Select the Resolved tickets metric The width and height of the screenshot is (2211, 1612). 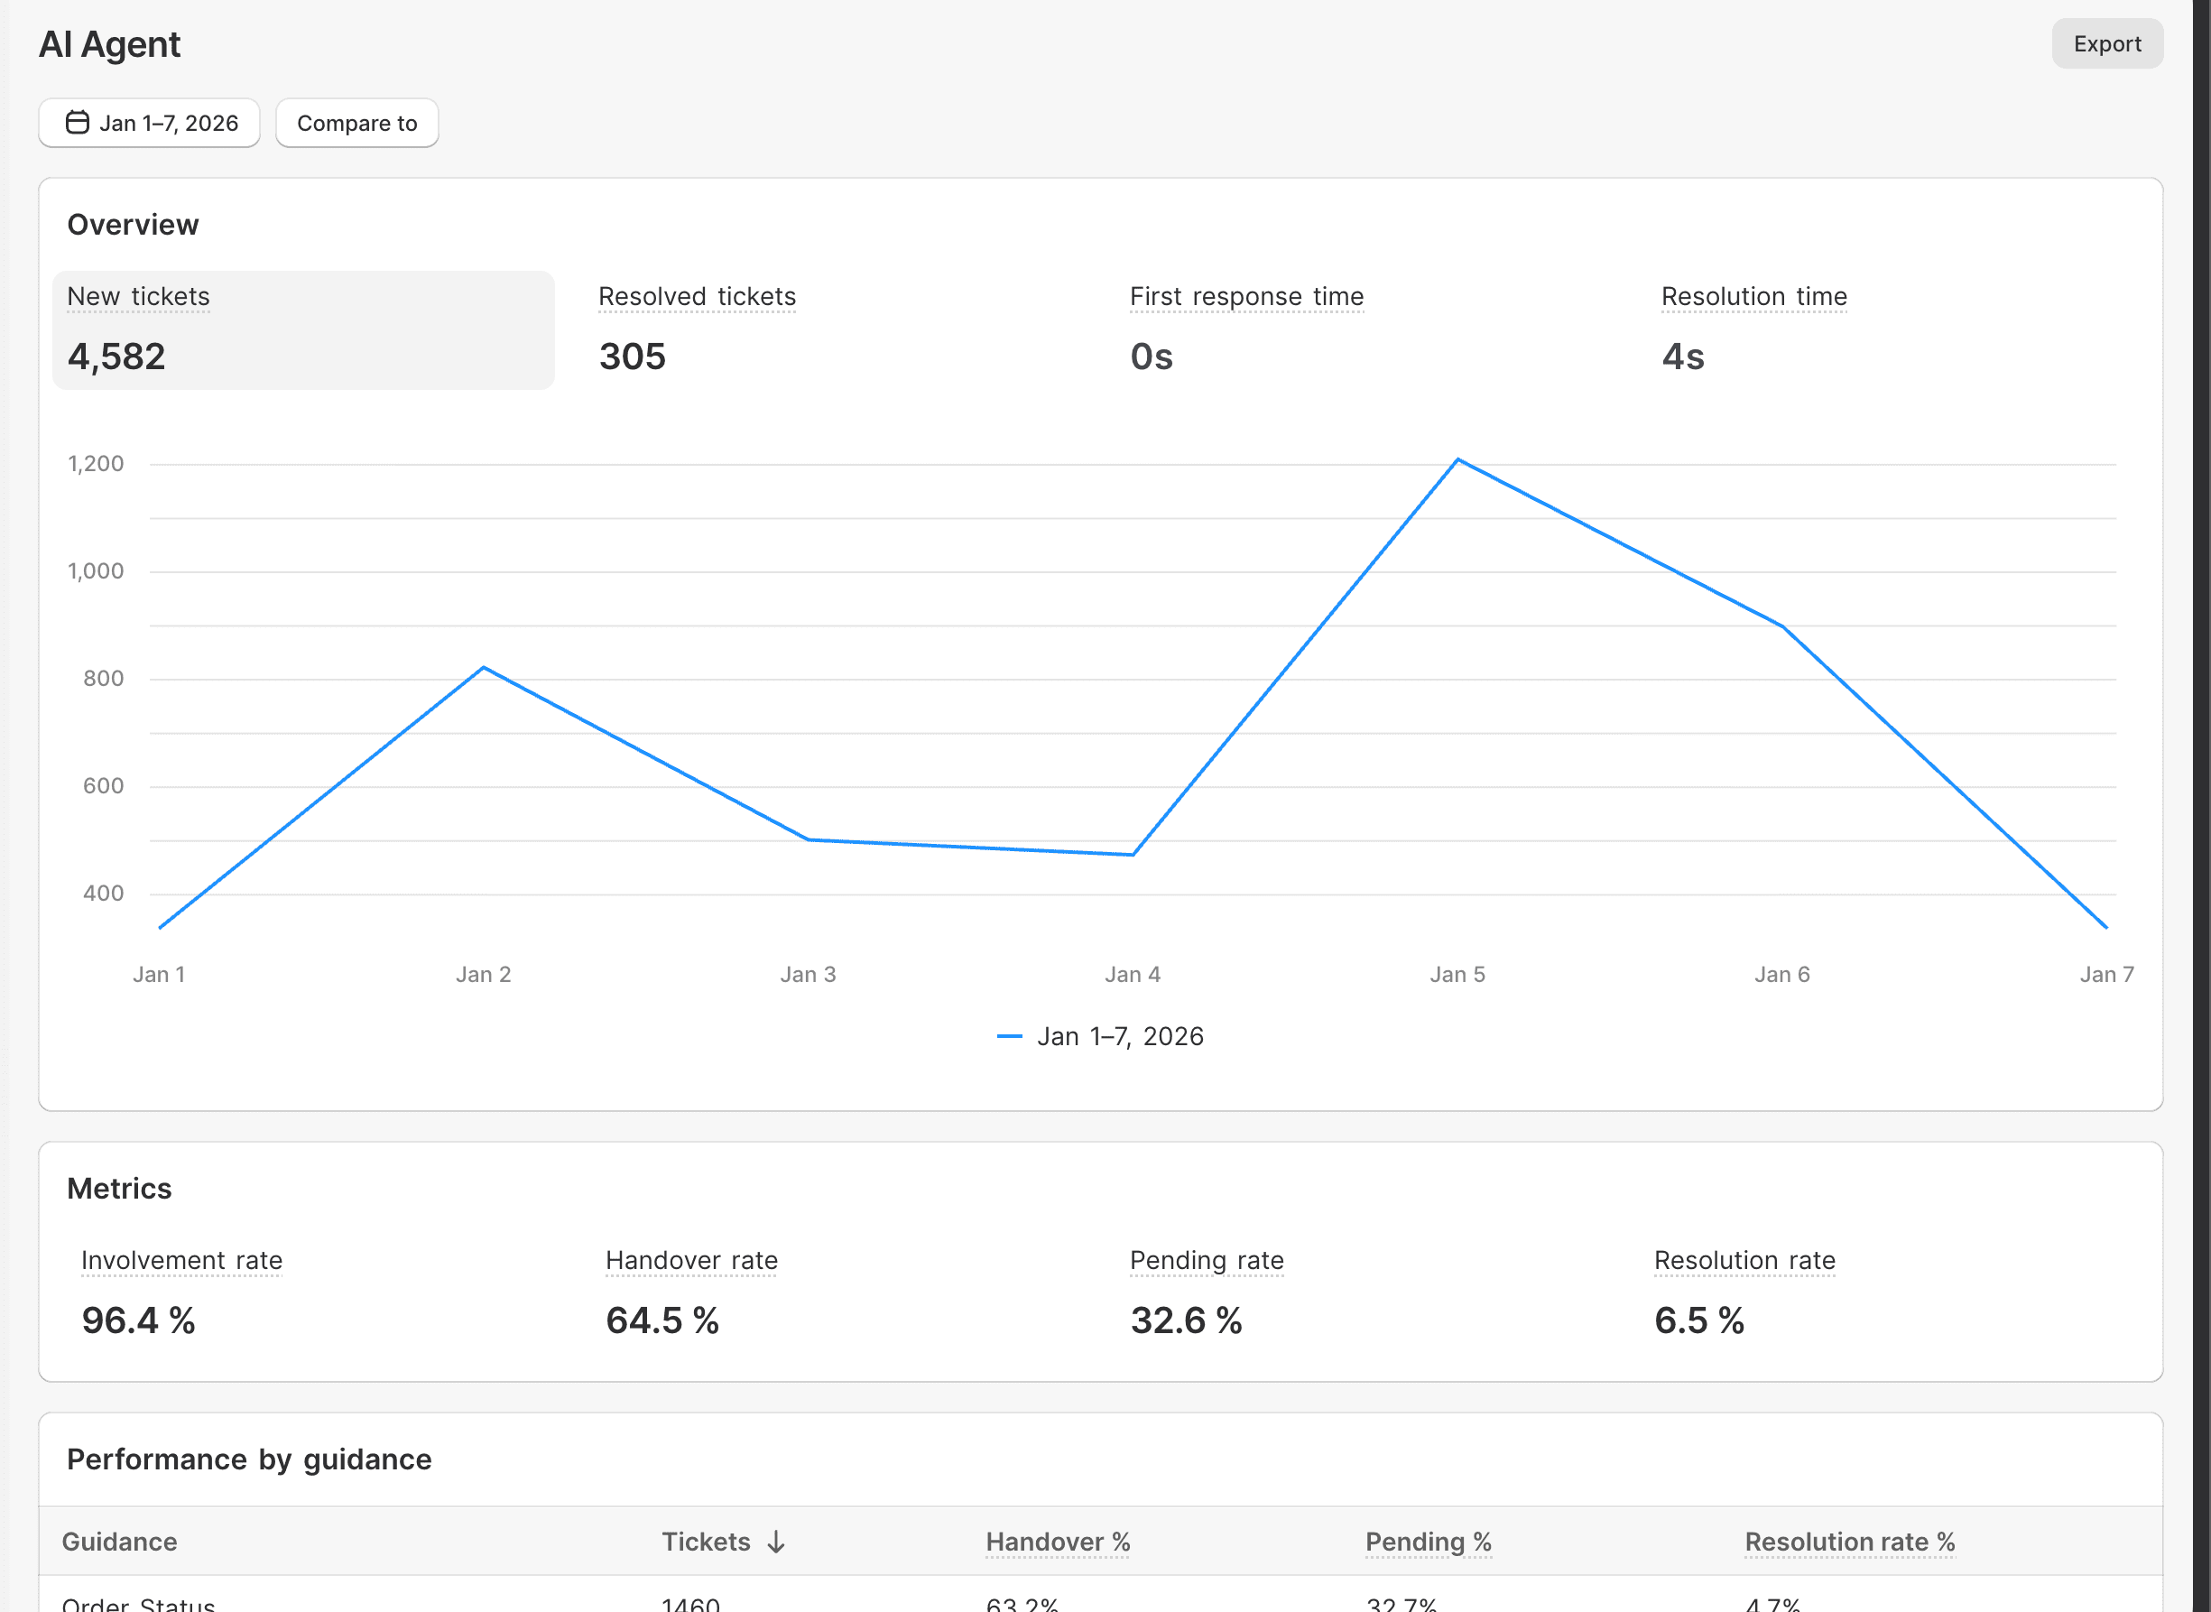coord(697,329)
